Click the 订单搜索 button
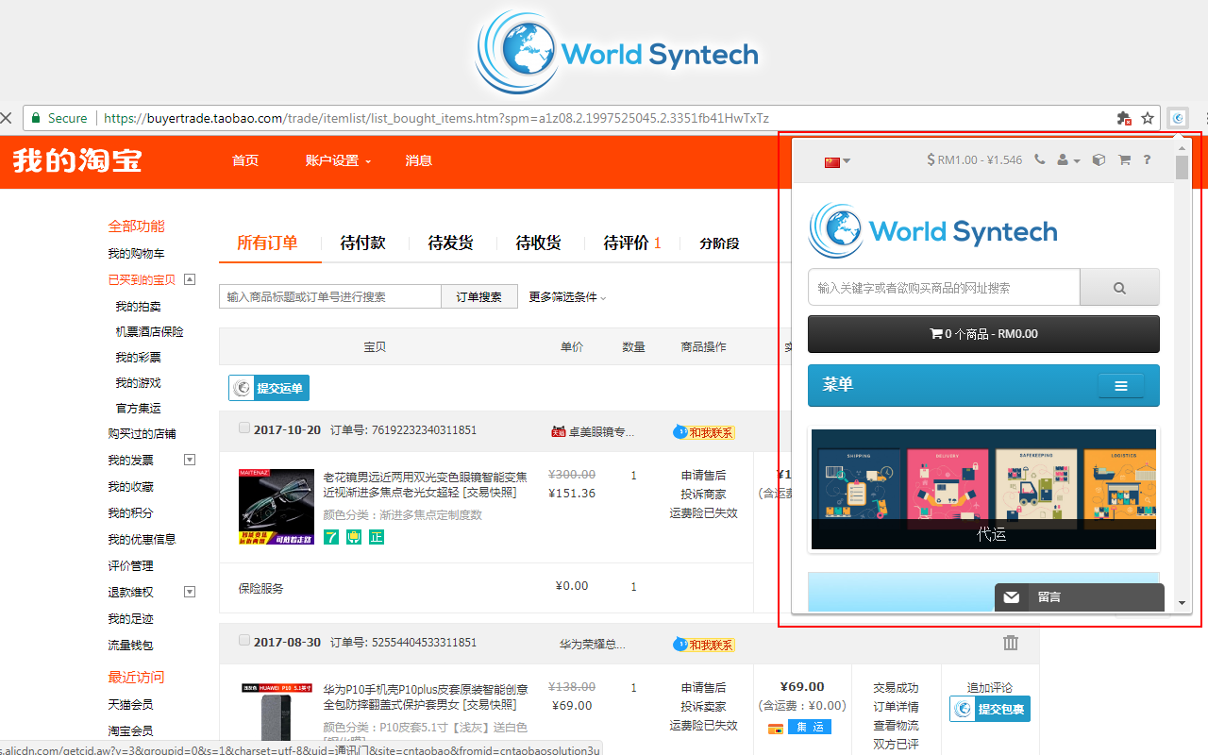1208x755 pixels. [479, 296]
